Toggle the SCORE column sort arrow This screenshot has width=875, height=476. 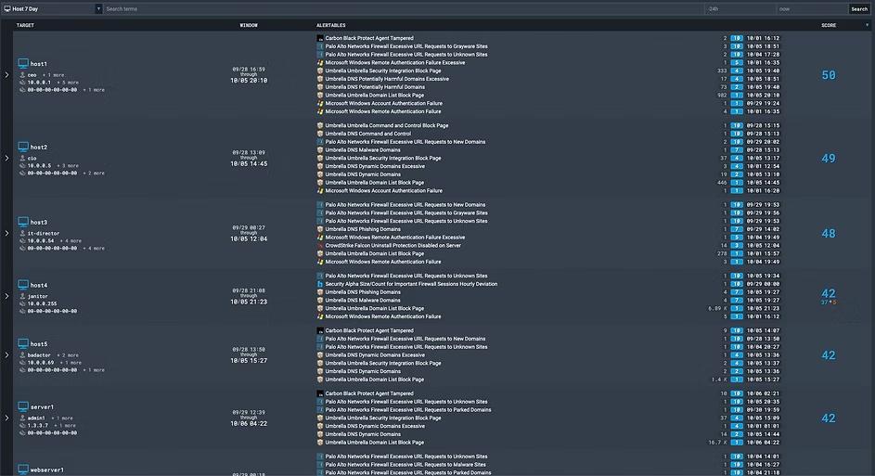coord(867,25)
